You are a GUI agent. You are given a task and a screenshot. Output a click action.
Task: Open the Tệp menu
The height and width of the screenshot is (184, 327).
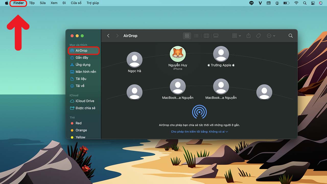32,3
